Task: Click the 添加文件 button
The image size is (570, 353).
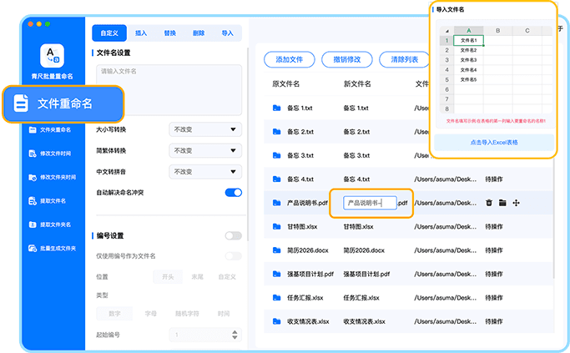Action: (295, 59)
